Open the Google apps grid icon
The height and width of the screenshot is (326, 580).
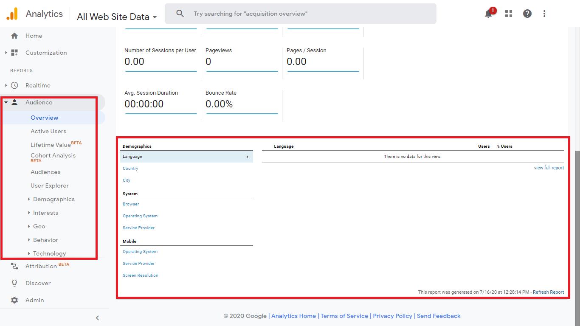point(508,14)
